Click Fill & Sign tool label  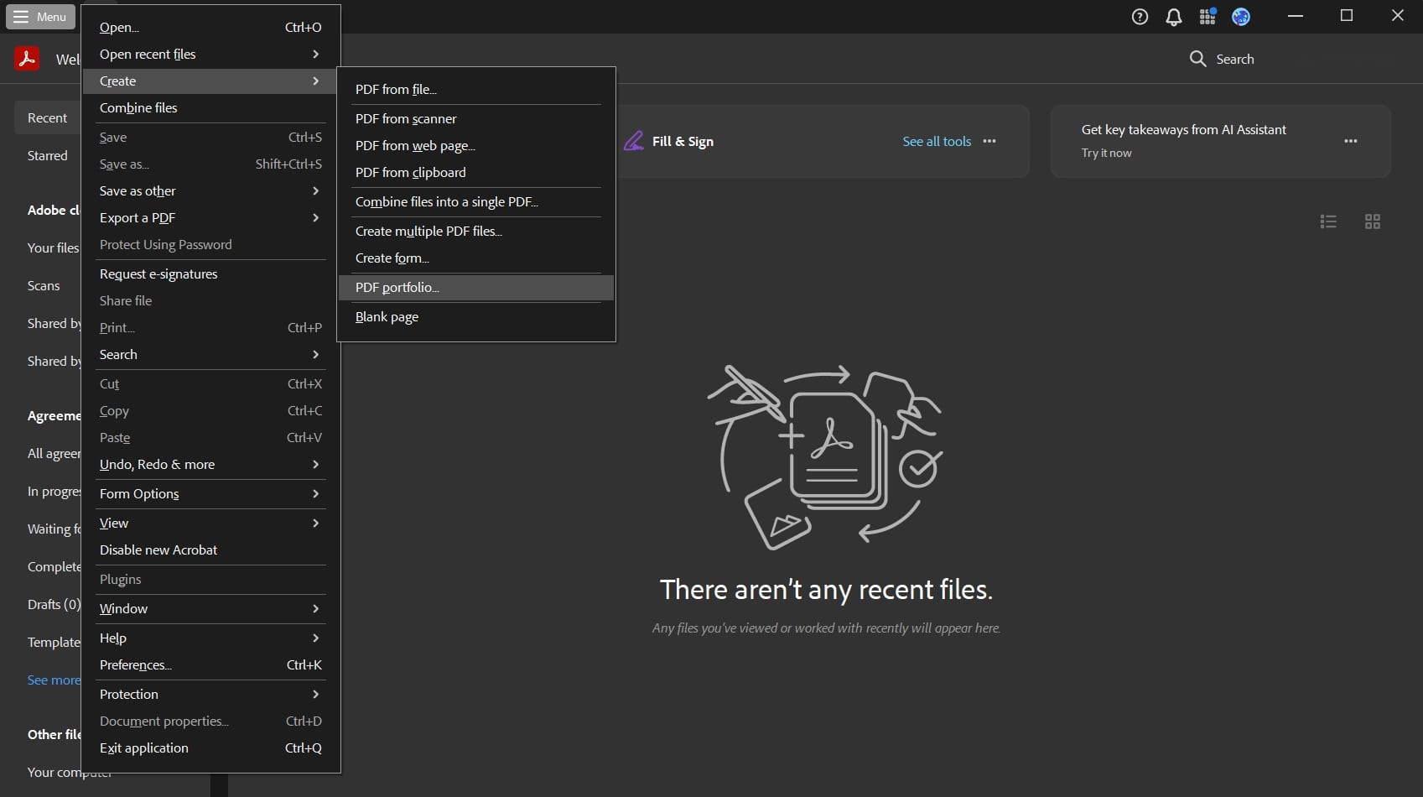tap(683, 141)
